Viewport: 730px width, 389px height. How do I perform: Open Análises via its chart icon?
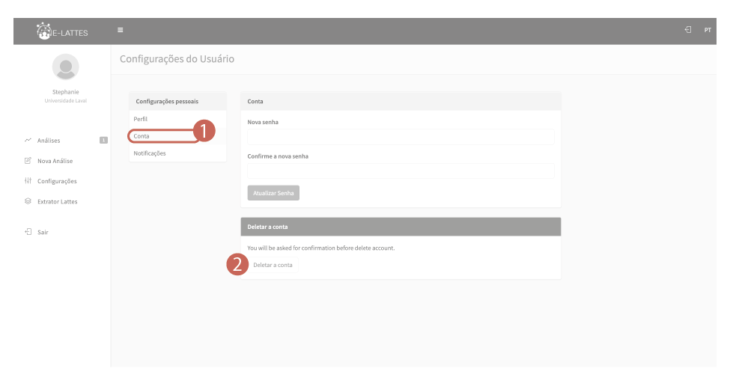click(28, 140)
